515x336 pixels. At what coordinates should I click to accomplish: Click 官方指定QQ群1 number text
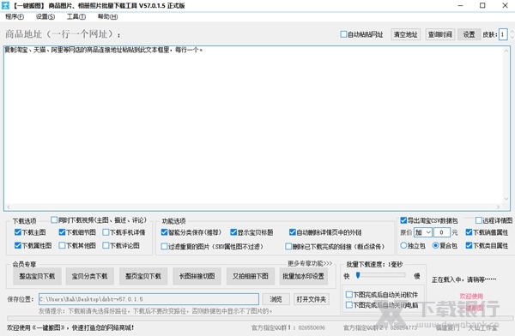pyautogui.click(x=312, y=327)
